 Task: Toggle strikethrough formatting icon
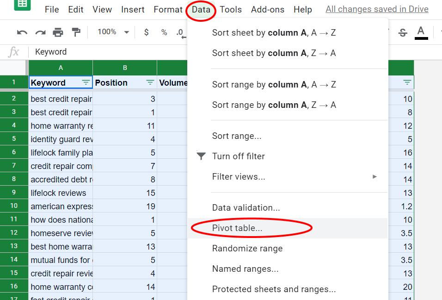coord(403,33)
